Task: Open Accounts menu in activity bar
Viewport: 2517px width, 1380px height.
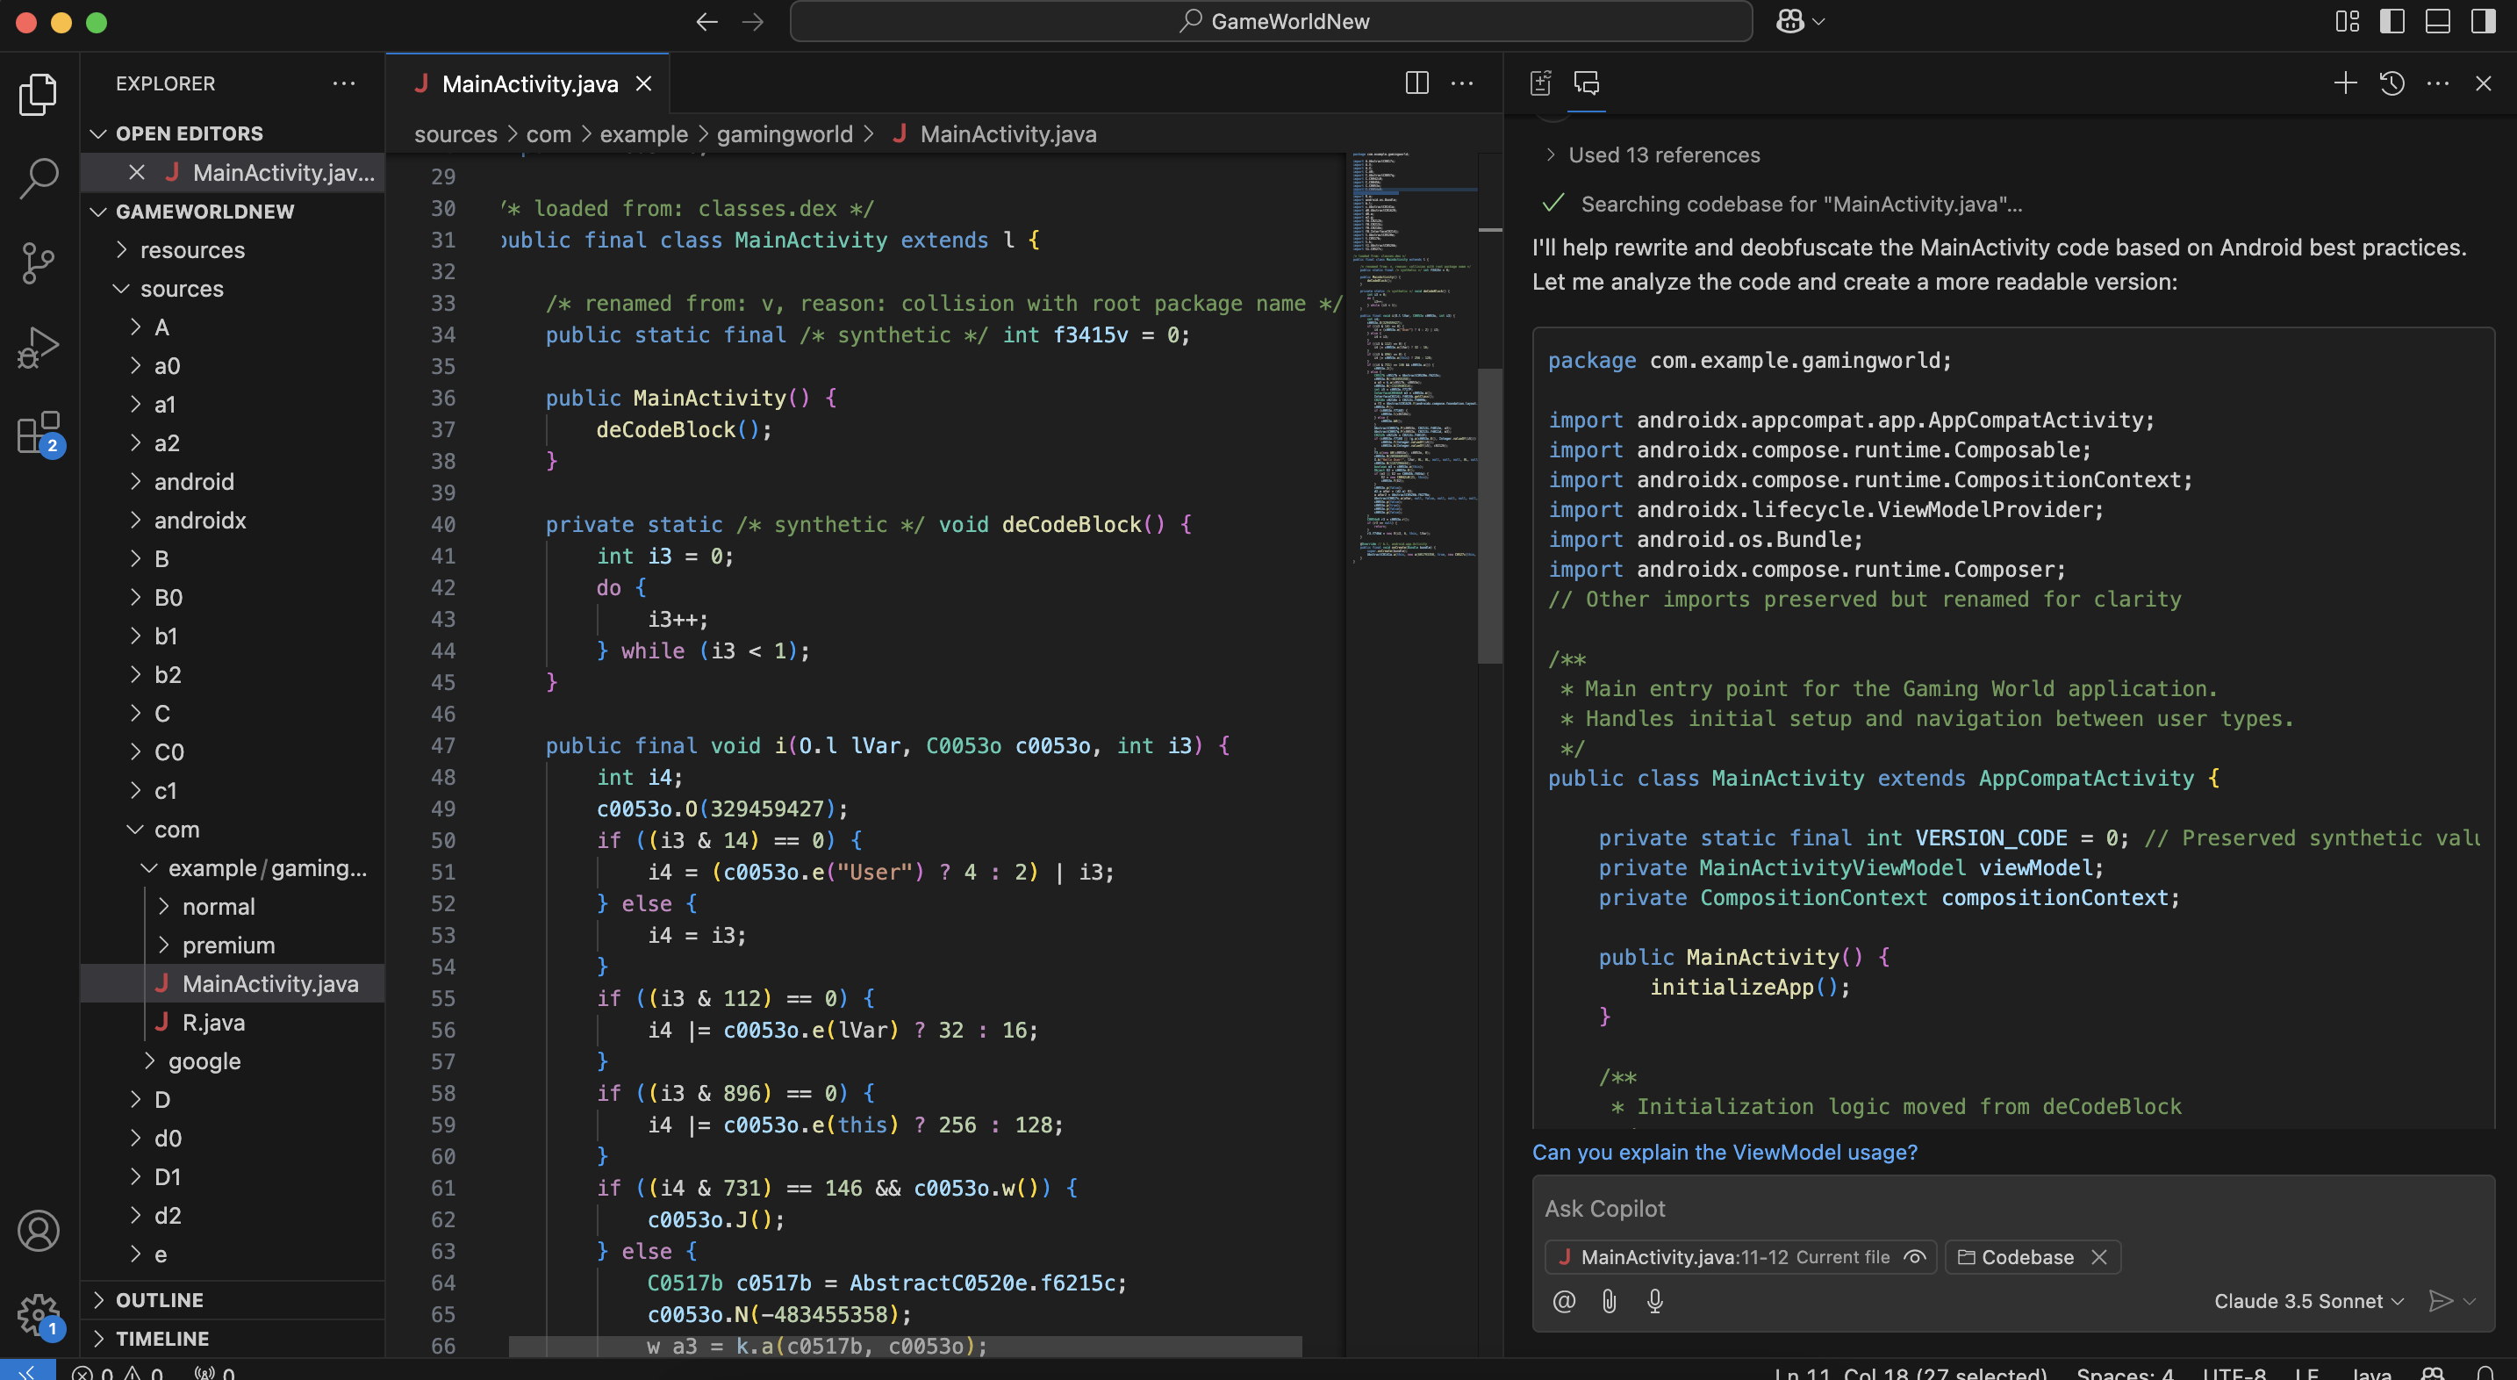Action: [x=39, y=1231]
